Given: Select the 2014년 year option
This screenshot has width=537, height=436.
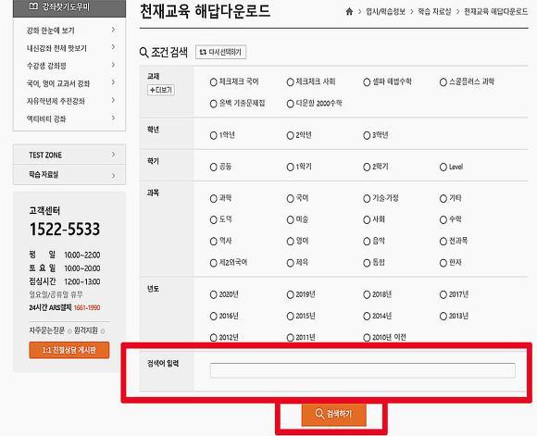Looking at the screenshot, I should tap(367, 316).
